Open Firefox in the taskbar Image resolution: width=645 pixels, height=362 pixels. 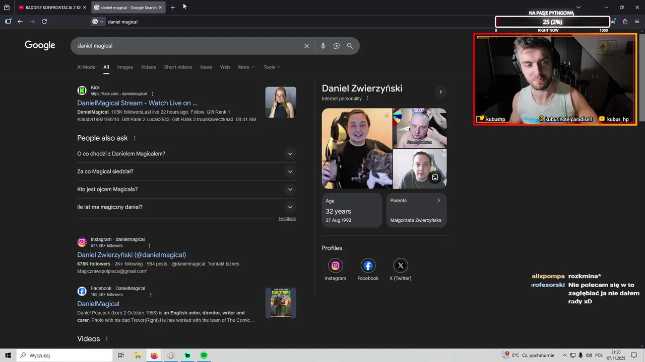pos(154,355)
